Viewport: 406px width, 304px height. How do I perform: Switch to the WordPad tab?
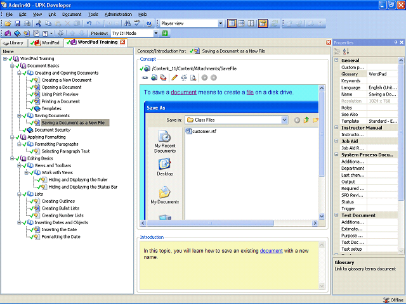46,42
